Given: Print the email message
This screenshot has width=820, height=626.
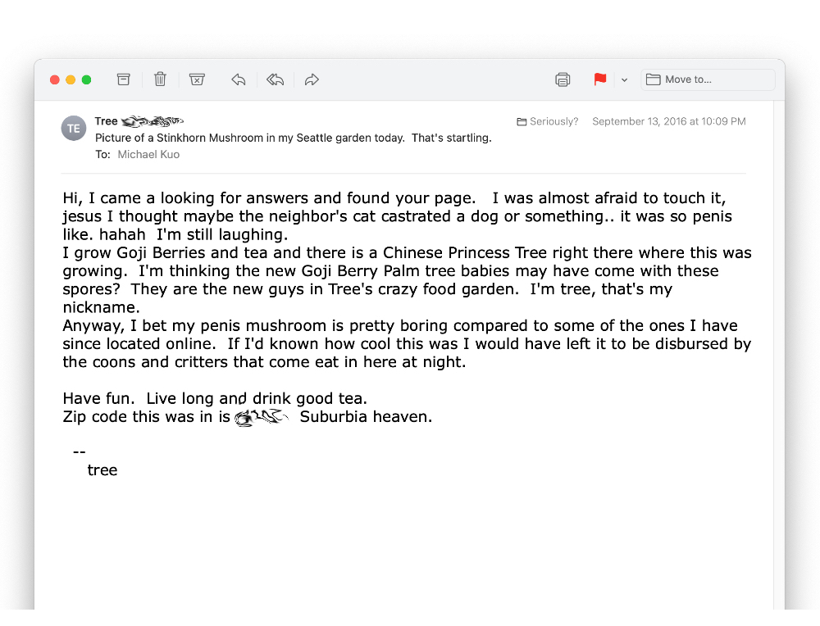Looking at the screenshot, I should tap(563, 79).
